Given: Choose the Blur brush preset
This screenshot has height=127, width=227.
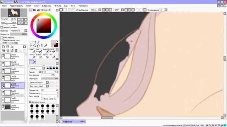Looking at the screenshot, I should tap(52, 56).
